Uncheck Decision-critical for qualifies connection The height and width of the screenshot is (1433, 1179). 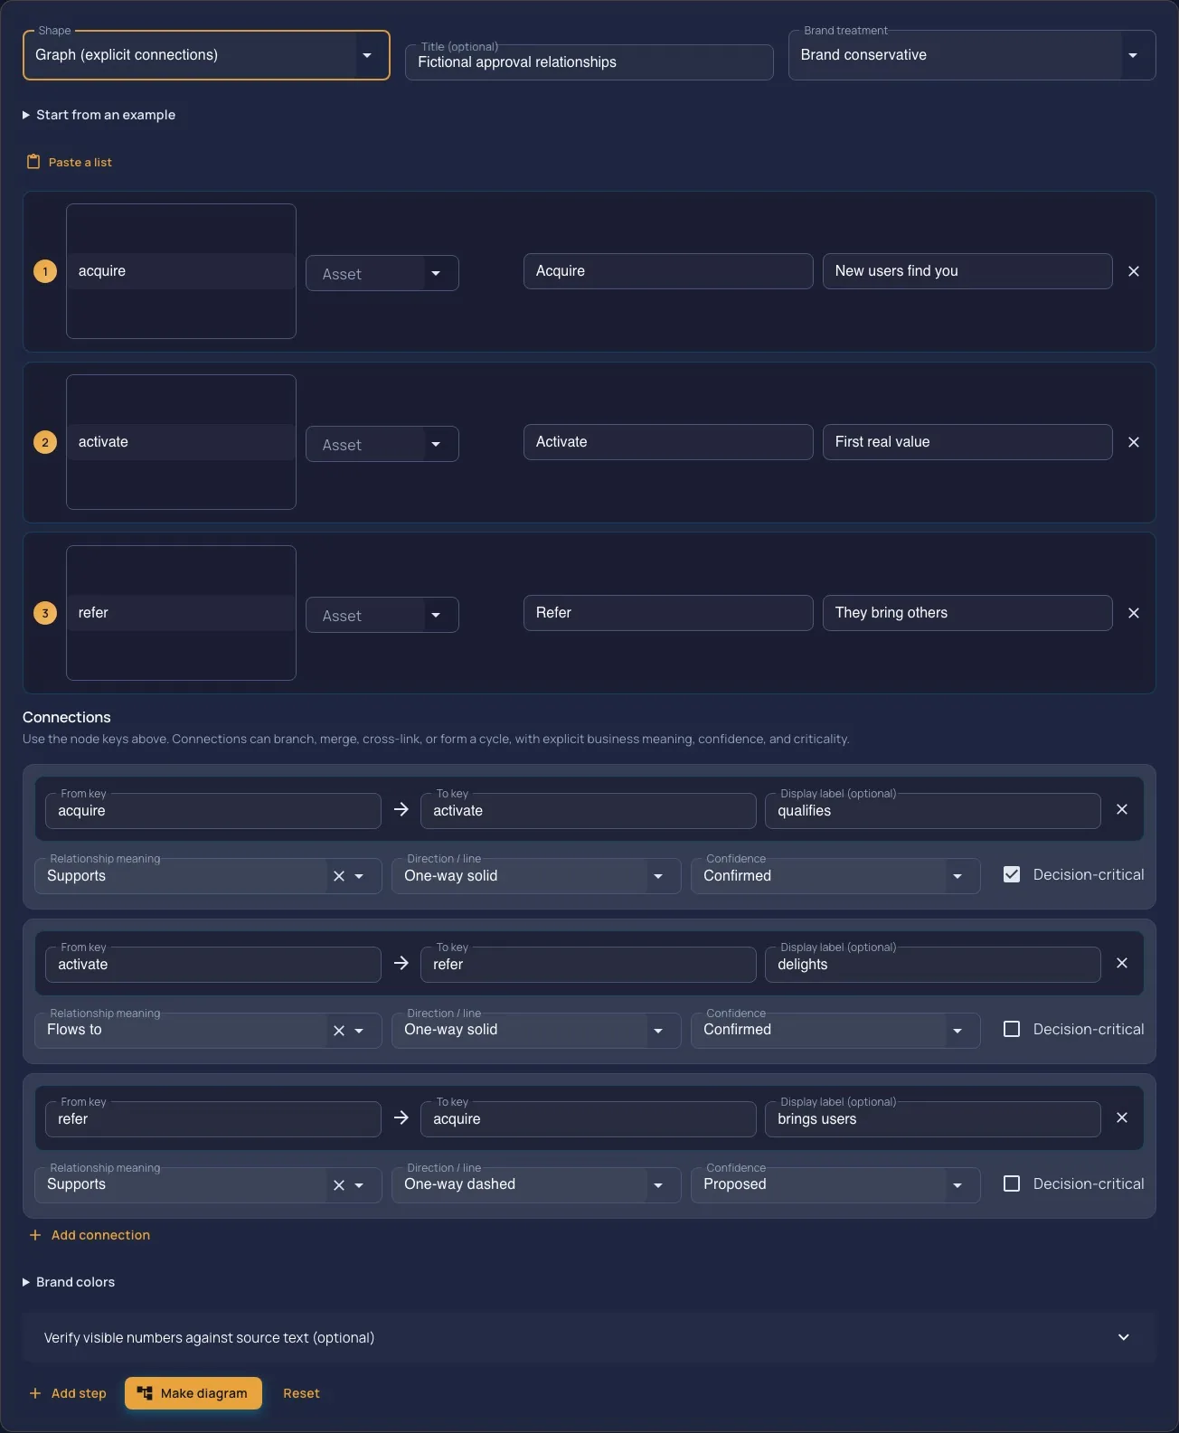(1012, 874)
